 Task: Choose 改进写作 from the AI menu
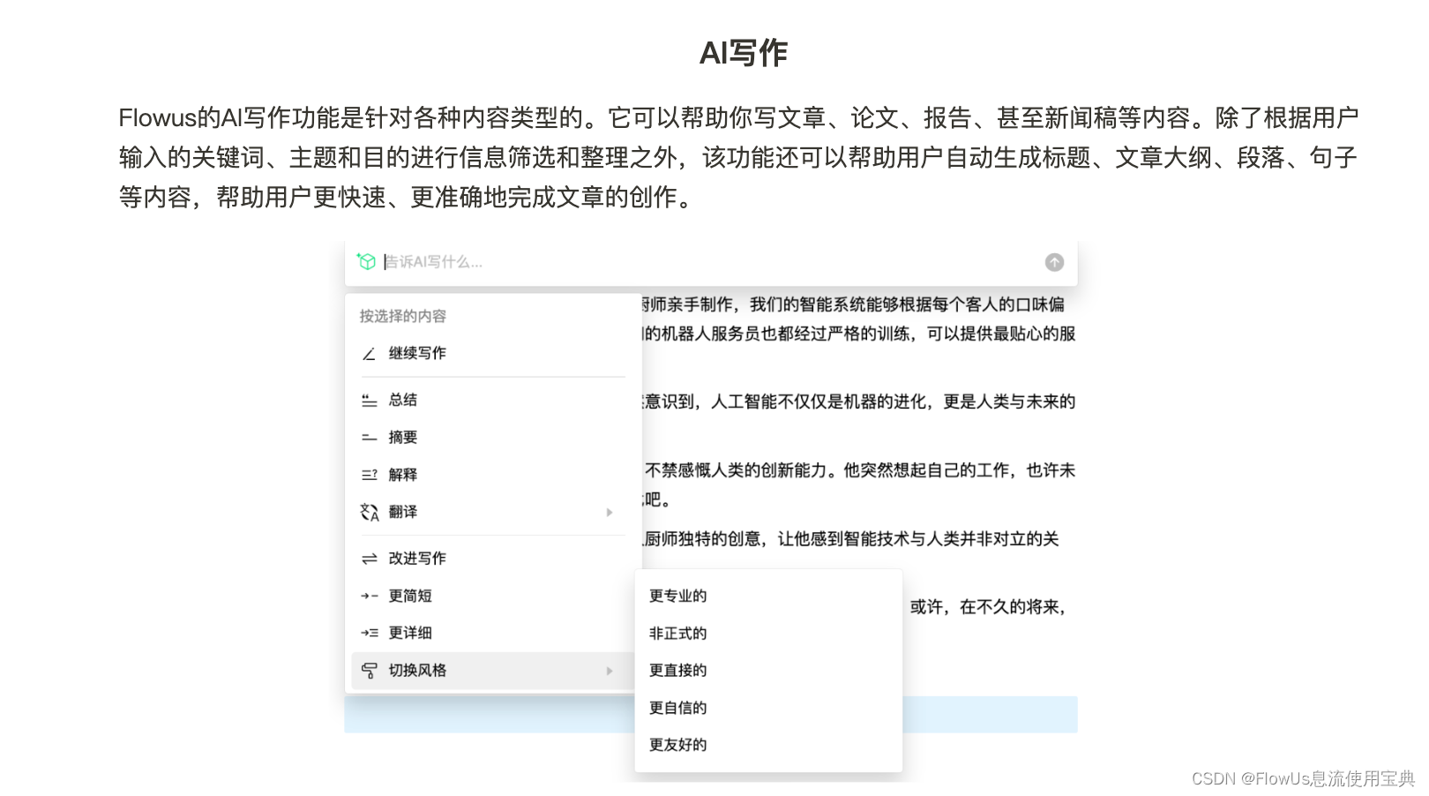click(492, 558)
